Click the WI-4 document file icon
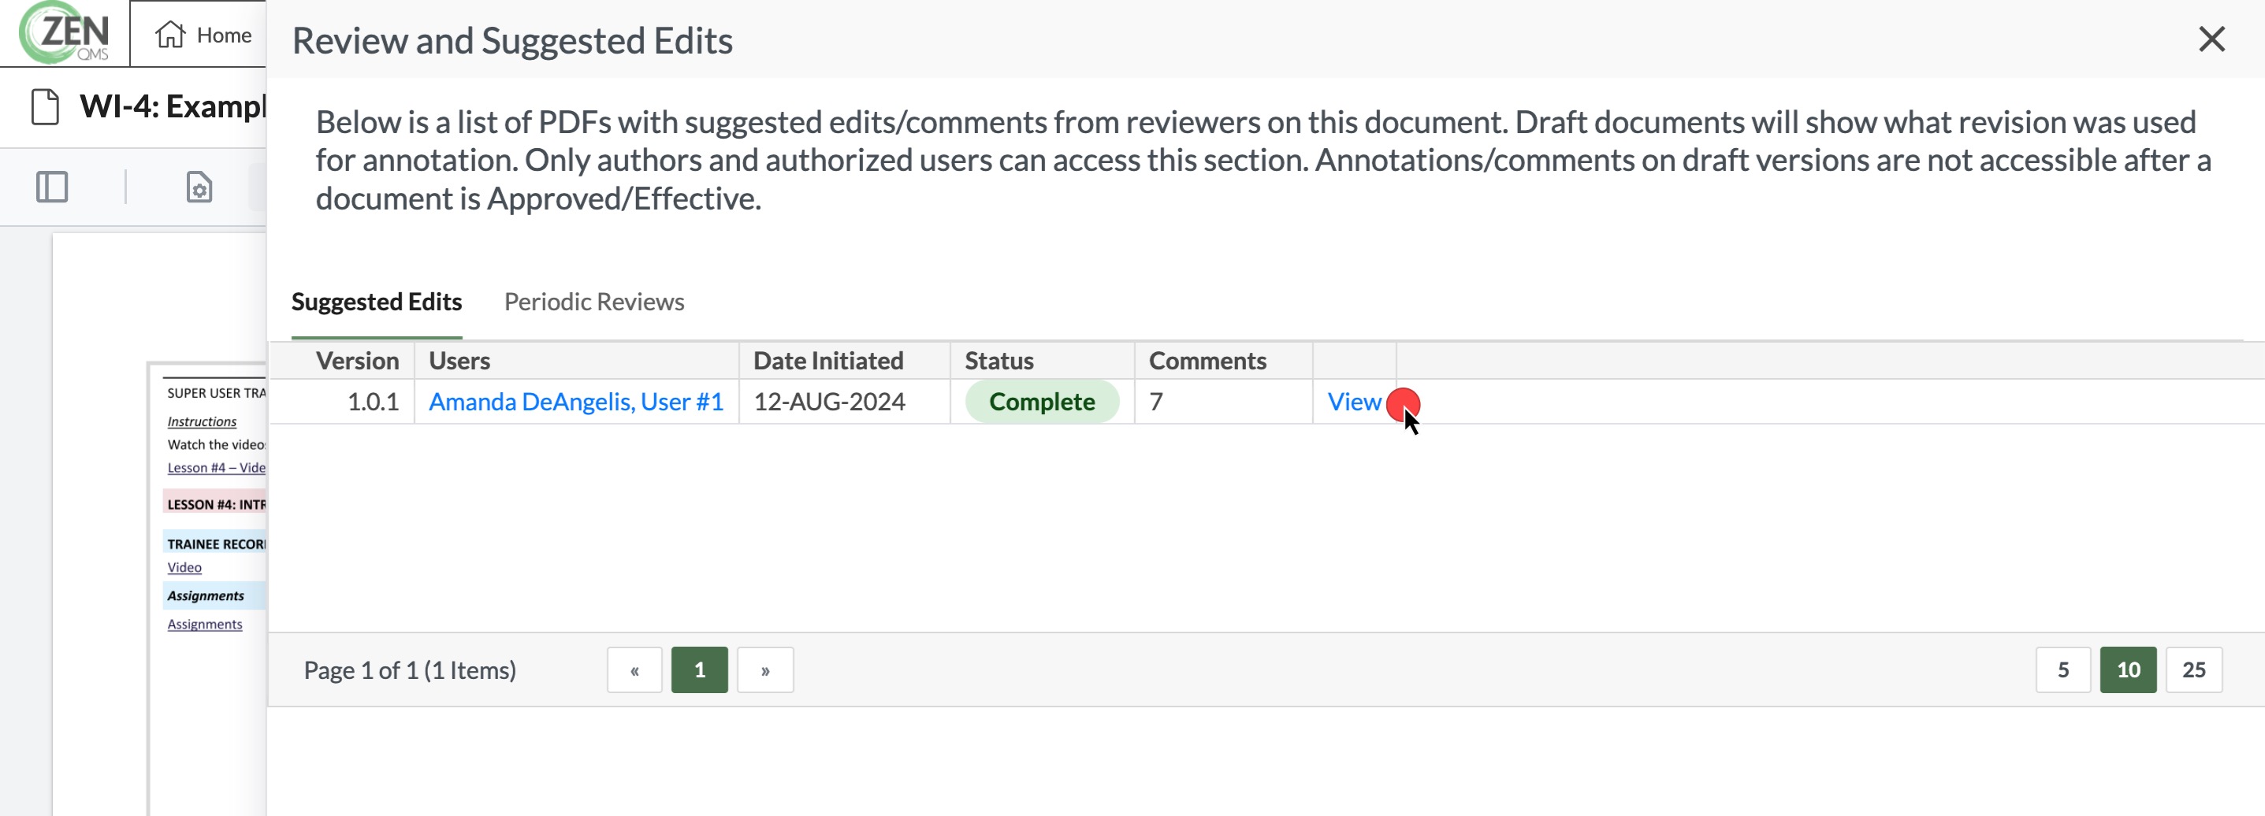 (45, 107)
